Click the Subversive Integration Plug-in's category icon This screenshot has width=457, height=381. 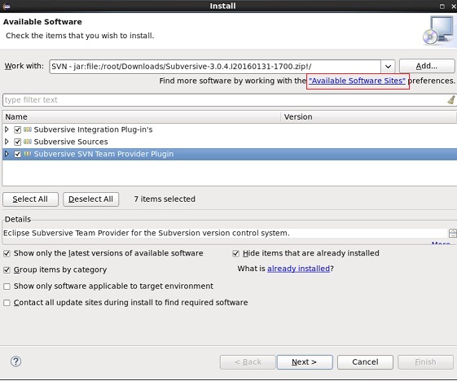[28, 129]
